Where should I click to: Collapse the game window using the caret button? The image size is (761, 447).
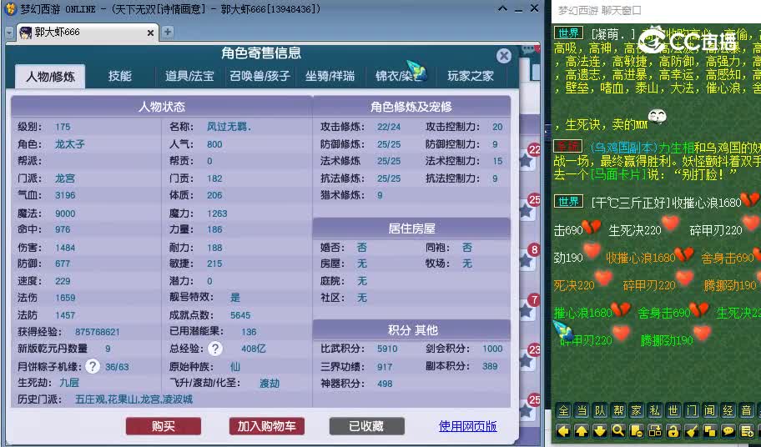pos(503,8)
